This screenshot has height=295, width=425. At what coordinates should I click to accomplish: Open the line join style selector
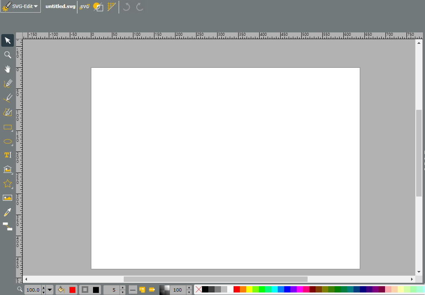tap(142, 290)
